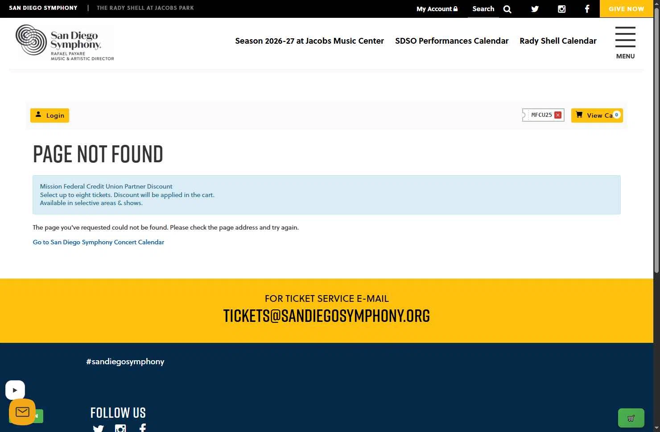Open Rady Shell Calendar menu item
Screen dimensions: 660x432
[558, 41]
